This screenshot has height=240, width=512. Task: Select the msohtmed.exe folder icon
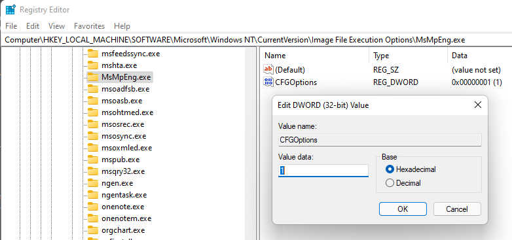(93, 112)
